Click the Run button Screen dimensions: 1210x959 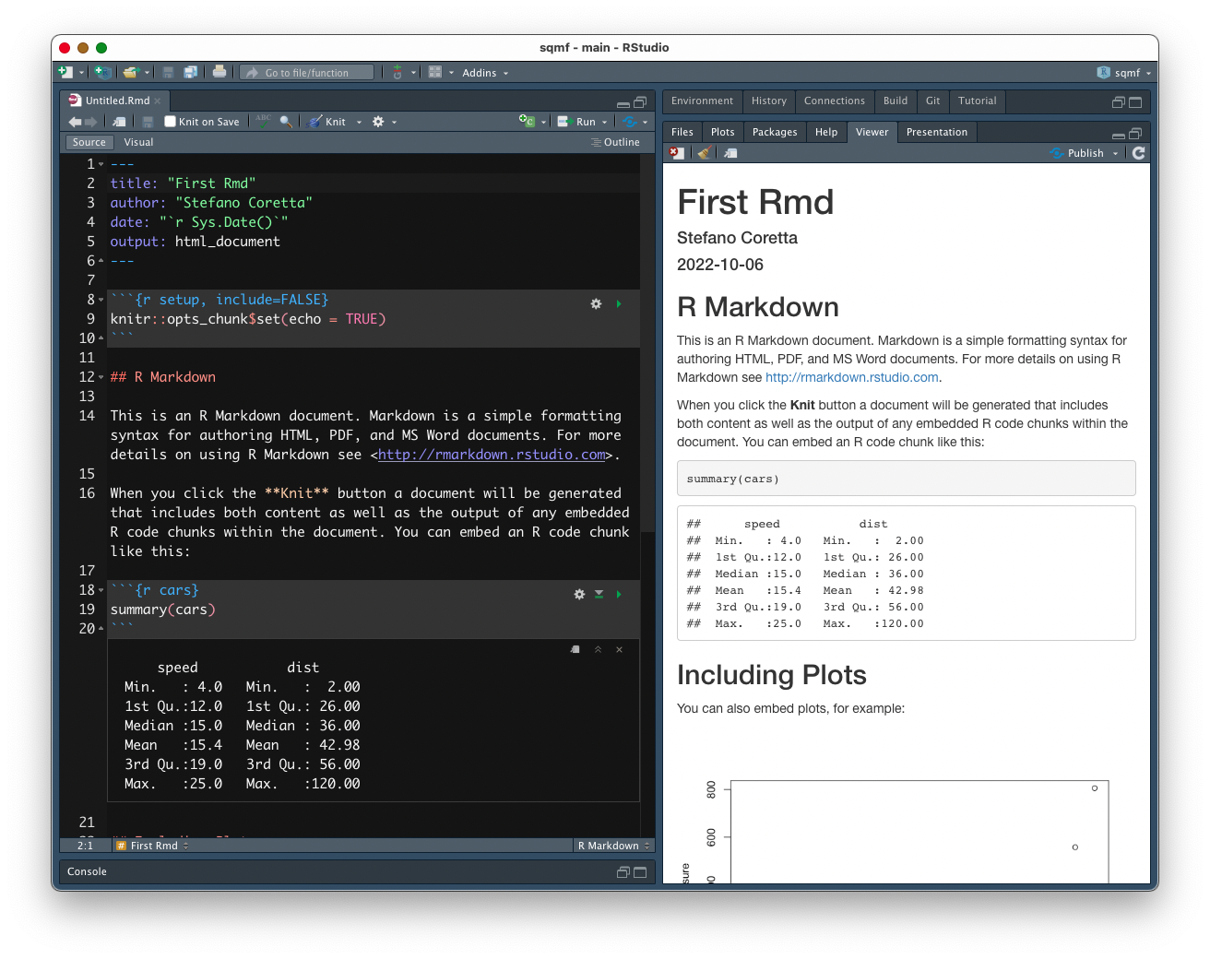tap(577, 122)
